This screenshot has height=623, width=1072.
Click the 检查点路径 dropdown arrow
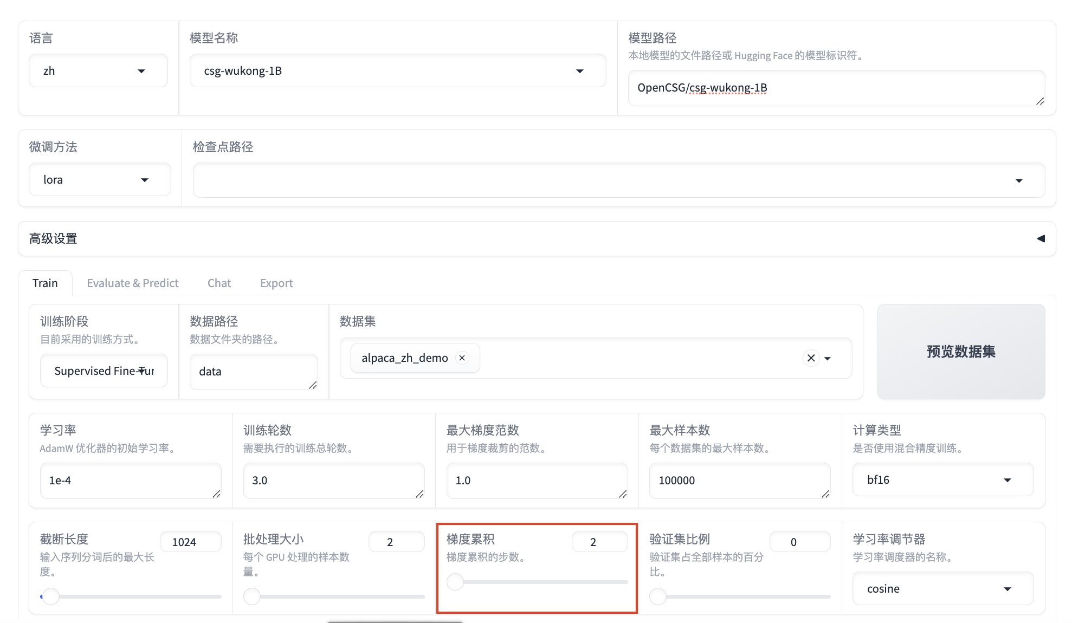coord(1019,179)
